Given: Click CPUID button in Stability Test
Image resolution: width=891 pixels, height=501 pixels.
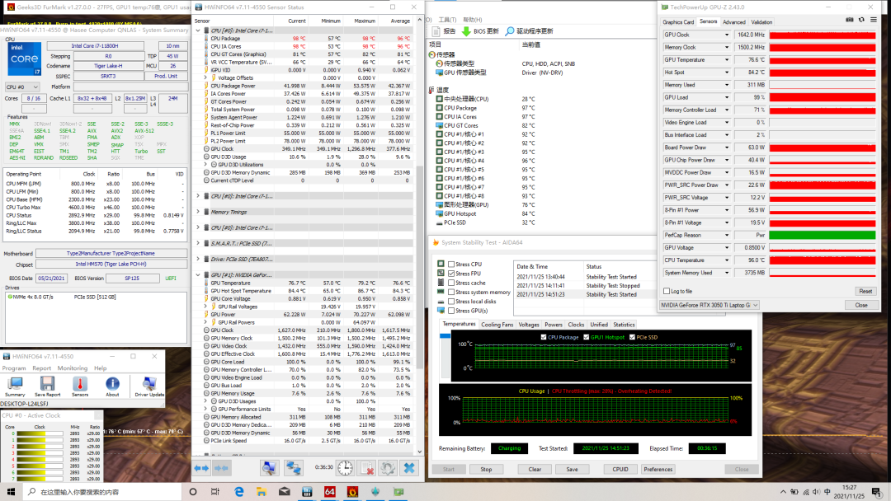Looking at the screenshot, I should pyautogui.click(x=620, y=469).
